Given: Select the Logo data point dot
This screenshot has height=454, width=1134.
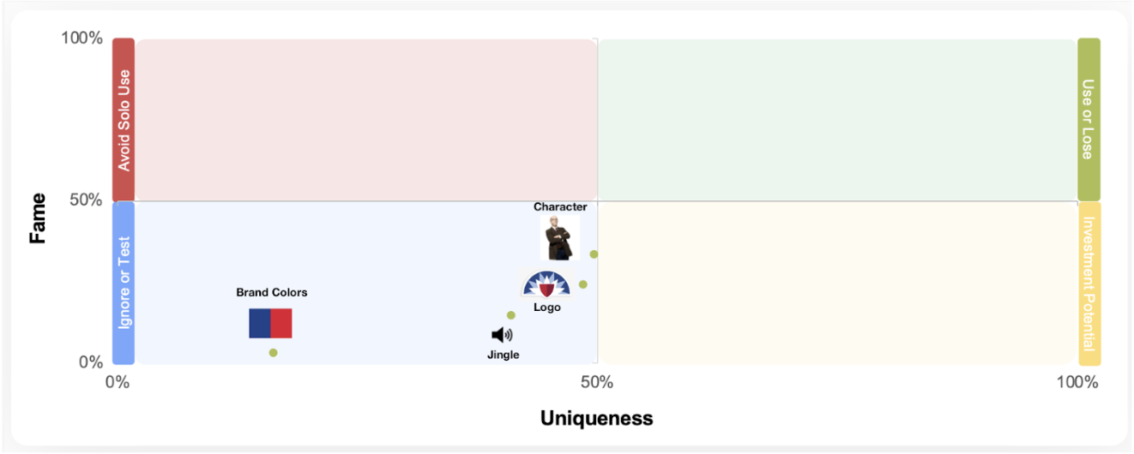Looking at the screenshot, I should coord(583,284).
